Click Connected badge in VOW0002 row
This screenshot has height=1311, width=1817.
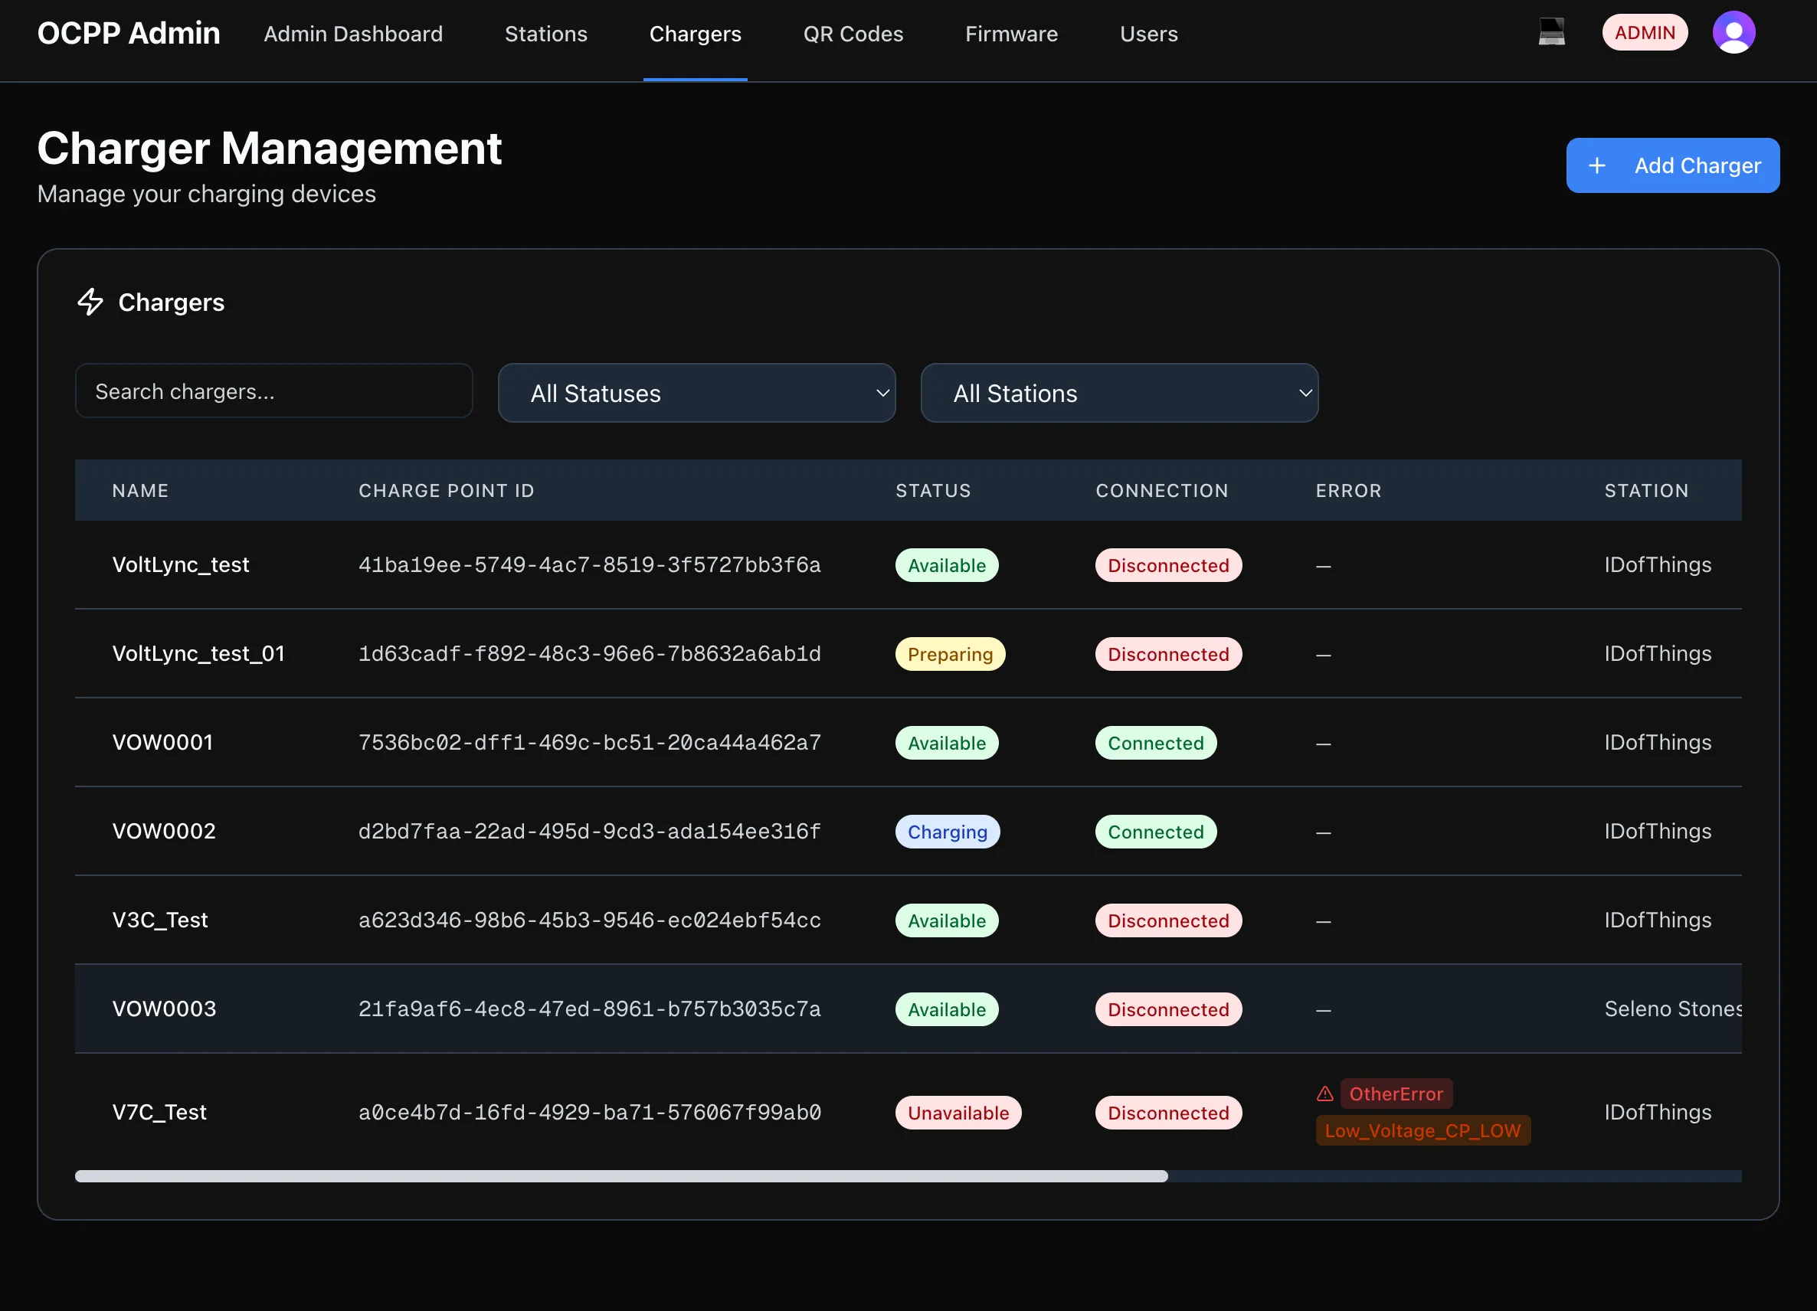(1156, 832)
